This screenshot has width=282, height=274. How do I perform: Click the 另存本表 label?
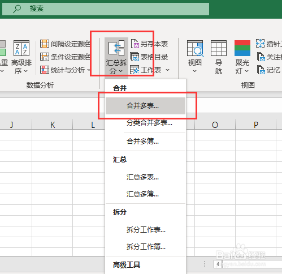pos(154,44)
